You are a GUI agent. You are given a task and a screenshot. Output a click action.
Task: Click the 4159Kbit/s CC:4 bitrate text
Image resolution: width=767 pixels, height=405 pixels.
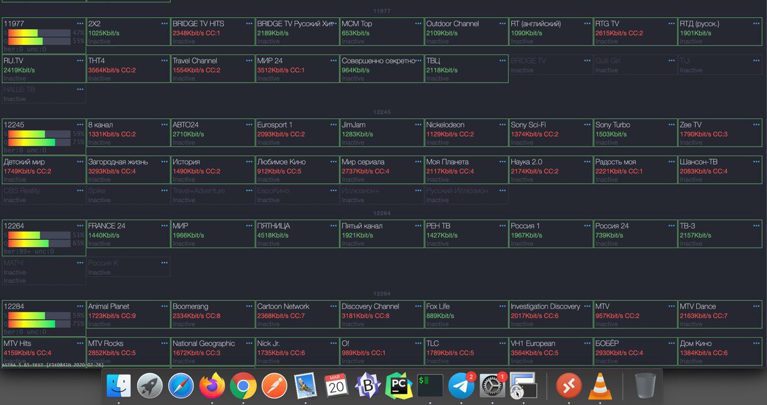(x=28, y=353)
